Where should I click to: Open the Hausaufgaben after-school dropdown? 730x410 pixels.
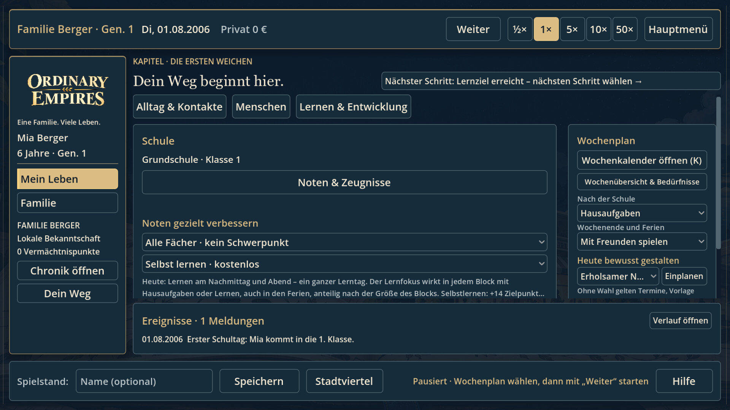[x=642, y=213]
